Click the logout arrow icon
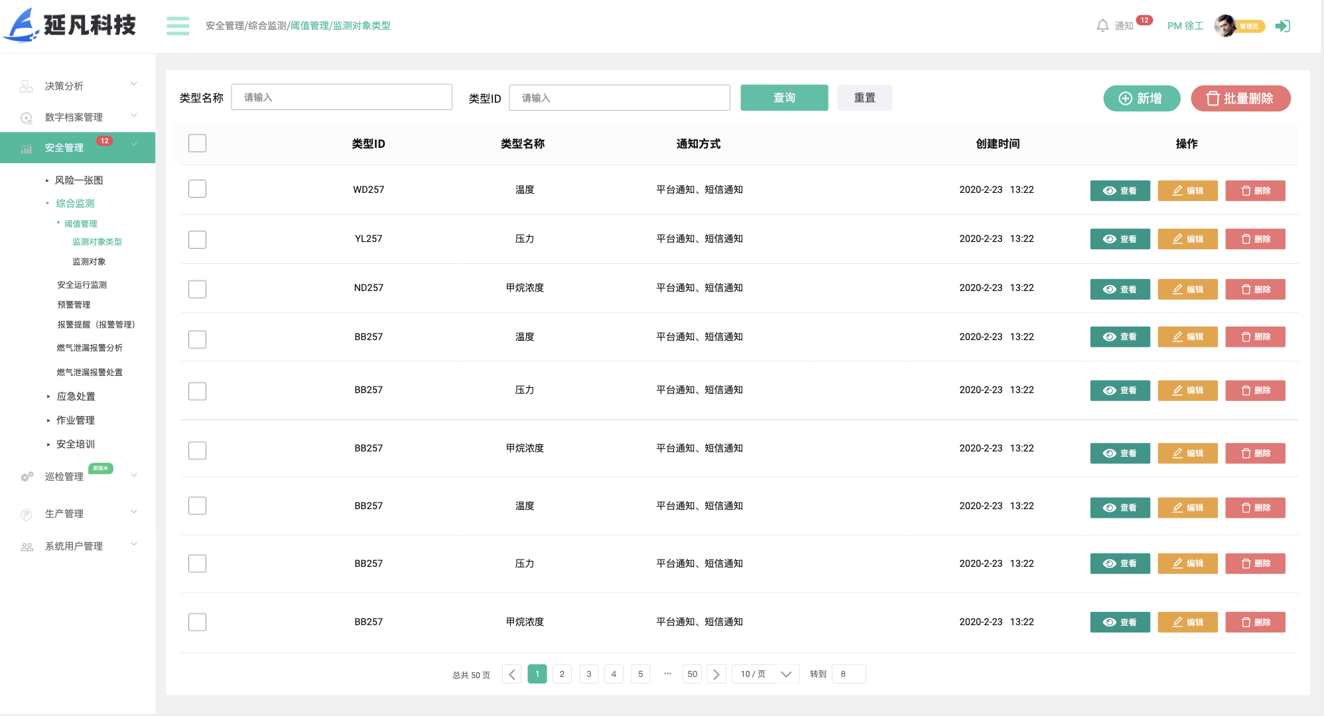The image size is (1324, 716). point(1283,26)
